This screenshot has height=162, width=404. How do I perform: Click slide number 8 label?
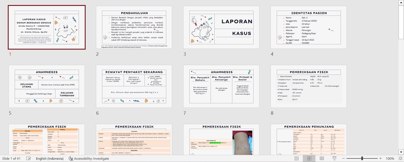(272, 113)
